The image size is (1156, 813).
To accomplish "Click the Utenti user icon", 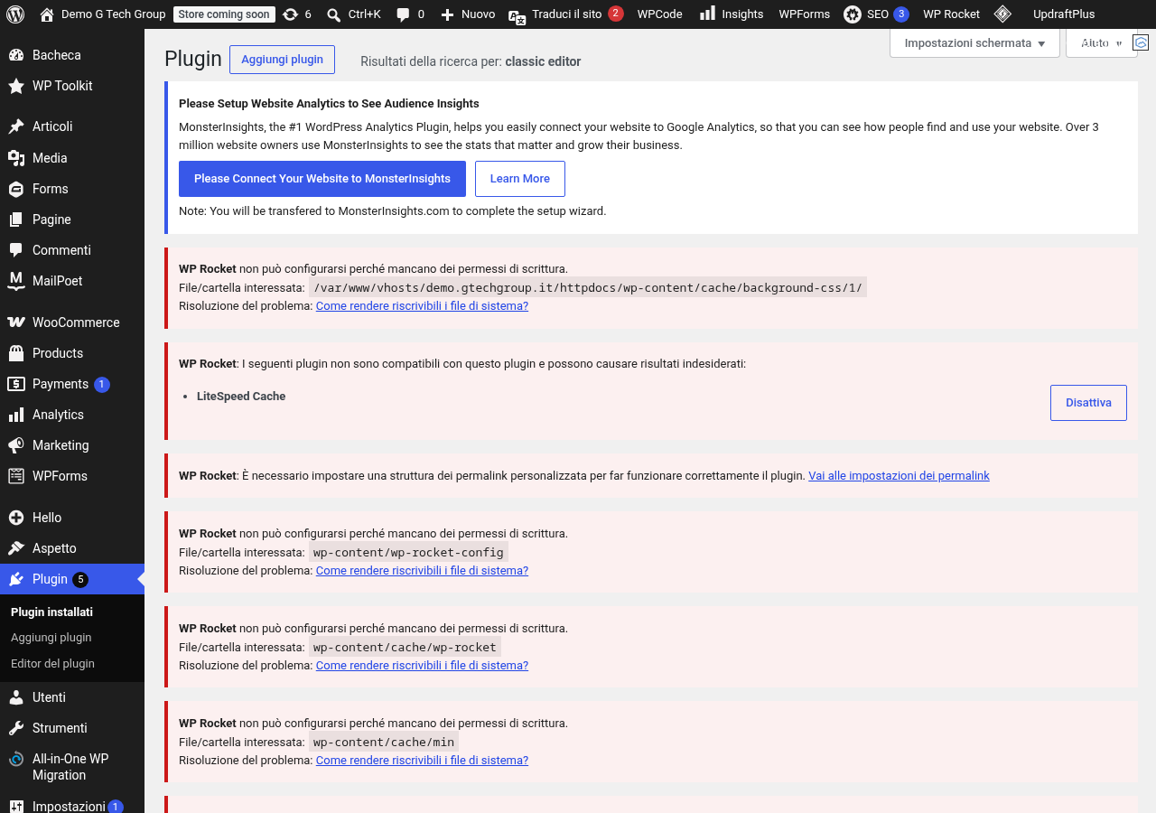I will 16,697.
